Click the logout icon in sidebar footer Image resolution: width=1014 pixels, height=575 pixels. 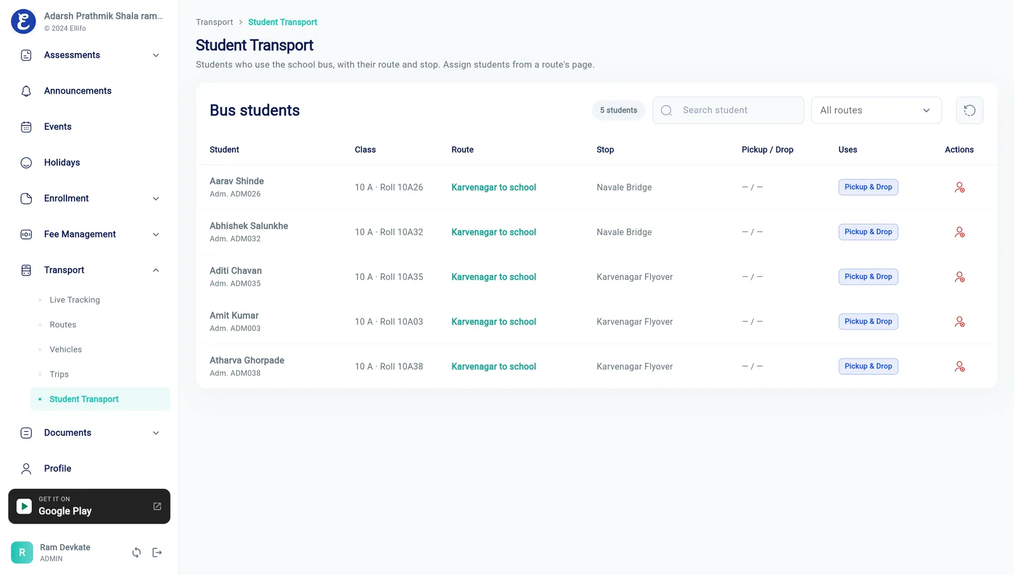pos(157,553)
